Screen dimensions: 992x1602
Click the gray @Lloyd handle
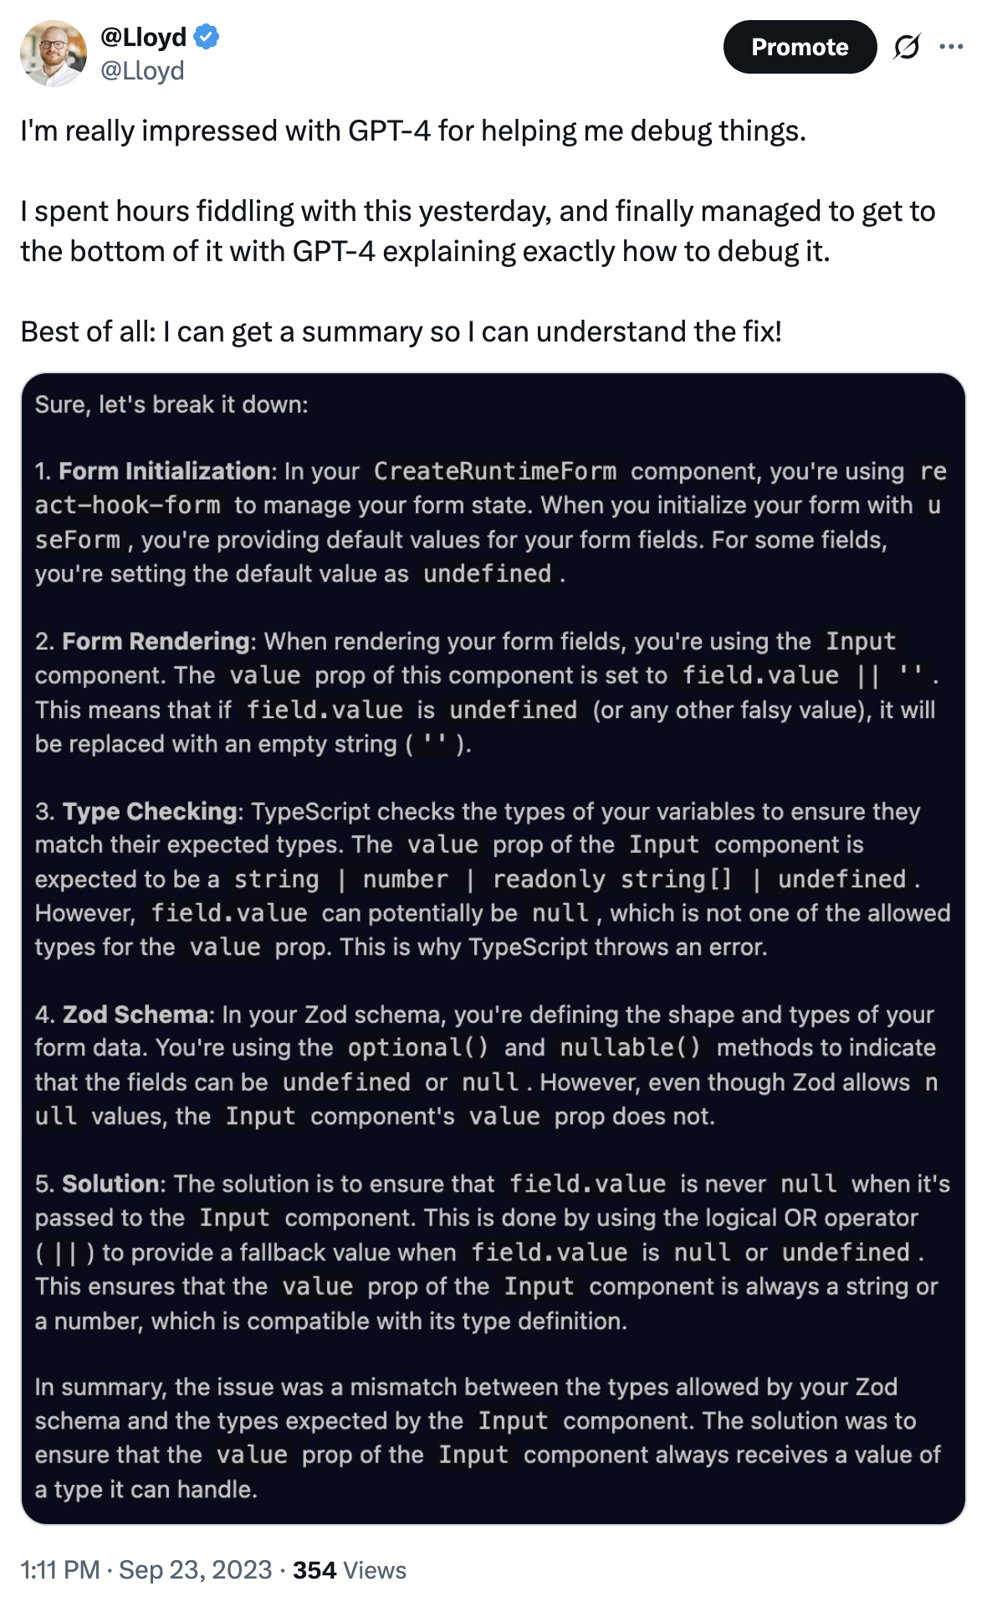click(x=142, y=71)
